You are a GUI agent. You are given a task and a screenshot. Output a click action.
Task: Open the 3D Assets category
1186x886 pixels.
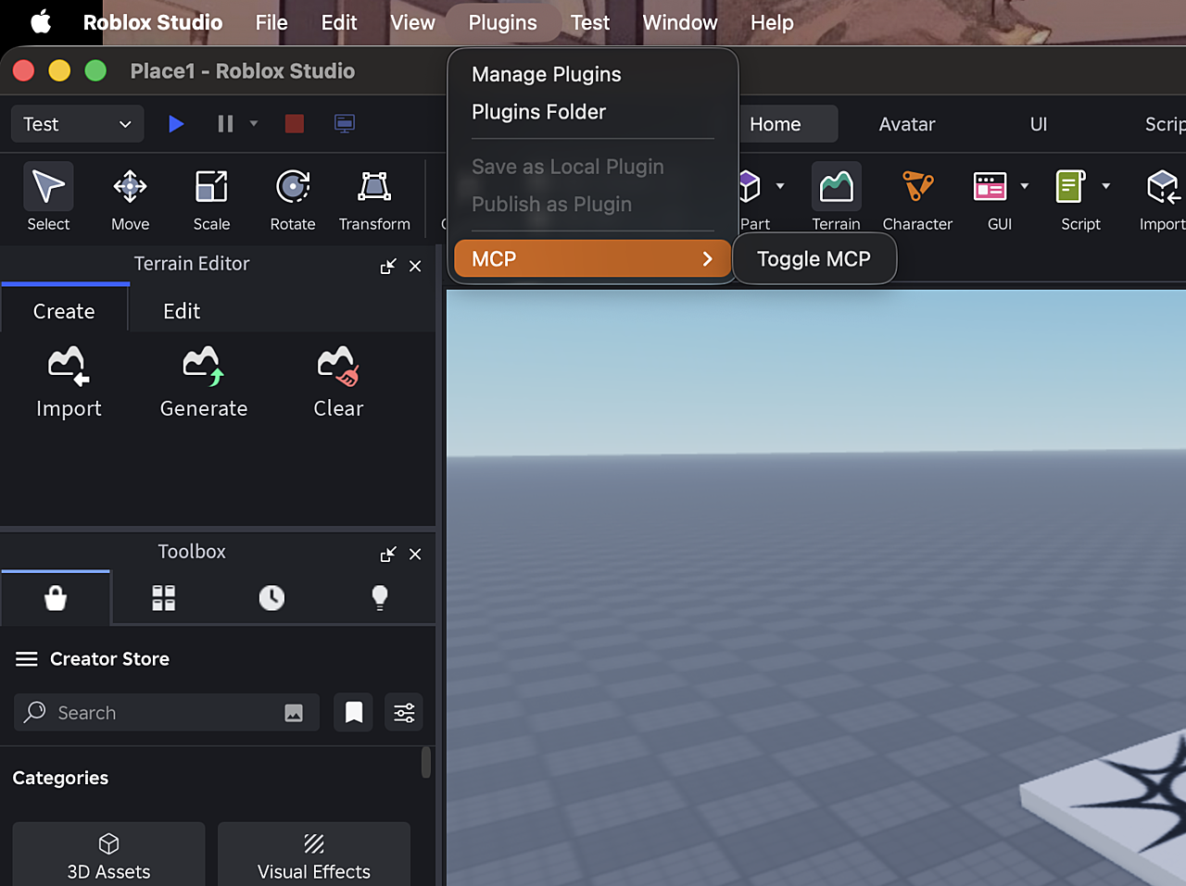pyautogui.click(x=108, y=855)
